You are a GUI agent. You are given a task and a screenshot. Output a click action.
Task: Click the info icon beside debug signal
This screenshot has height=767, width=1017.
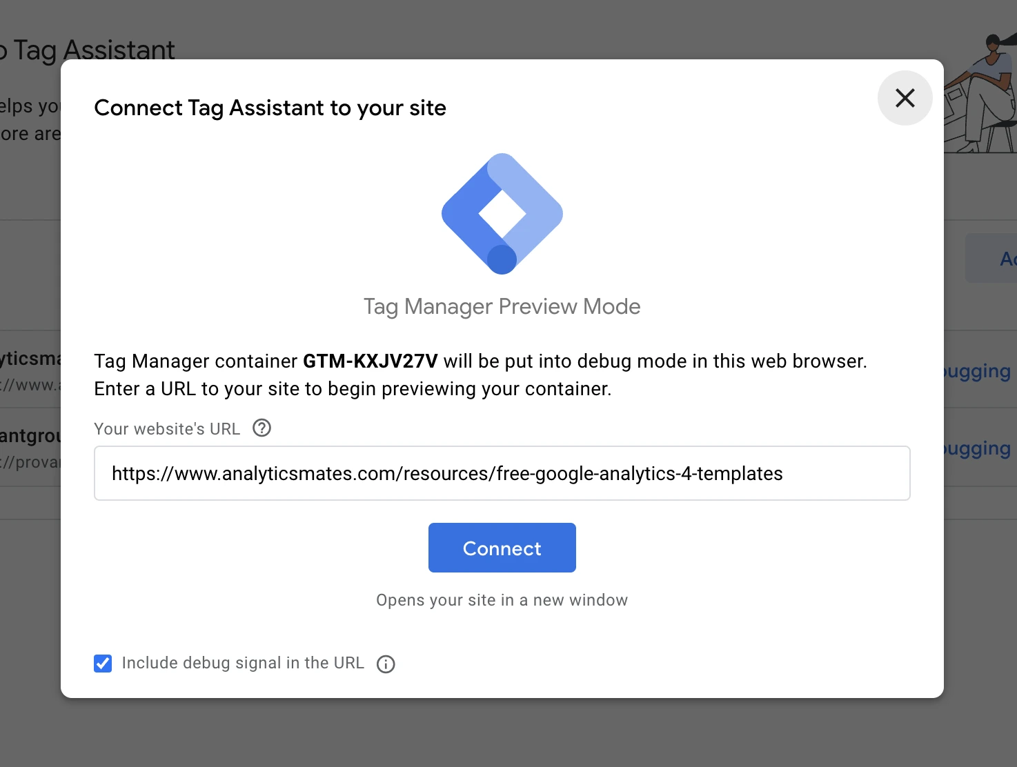(x=386, y=664)
